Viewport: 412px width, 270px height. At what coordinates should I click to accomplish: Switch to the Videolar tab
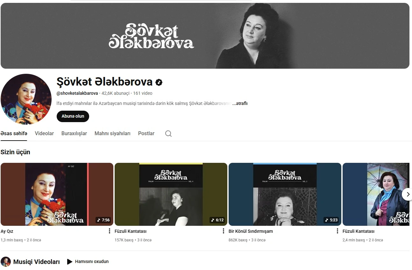pyautogui.click(x=44, y=134)
